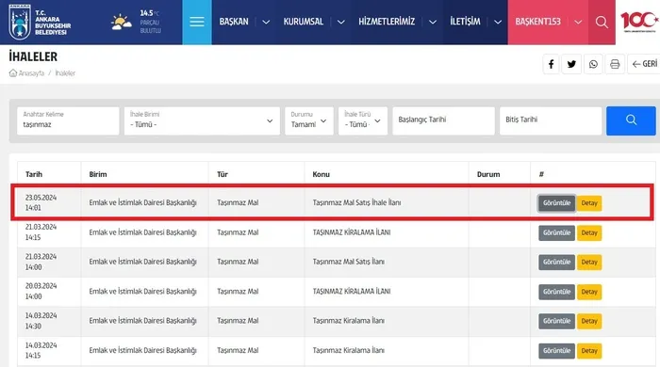
Task: Click the 100th anniversary logo
Action: [x=639, y=22]
